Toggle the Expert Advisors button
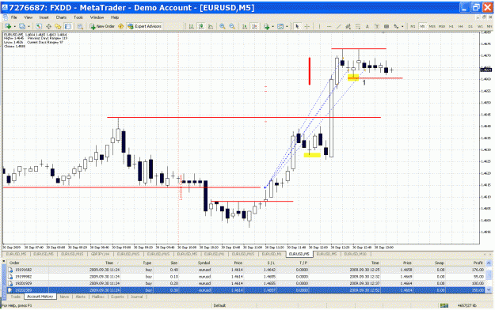Screen dimensions: 495x310 (x=145, y=26)
